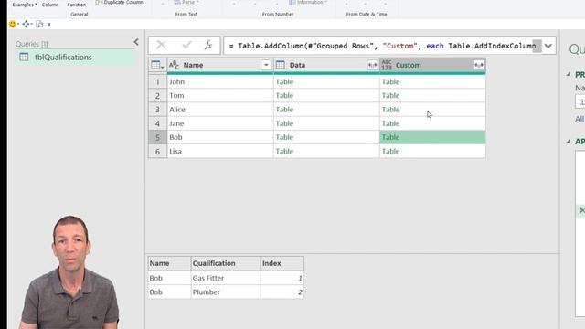
Task: Click the copy page quick access icon
Action: (x=39, y=24)
